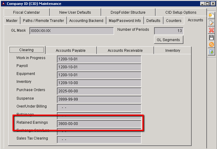Switch to the Fiscal Calendar tab
217x149 pixels.
click(26, 12)
